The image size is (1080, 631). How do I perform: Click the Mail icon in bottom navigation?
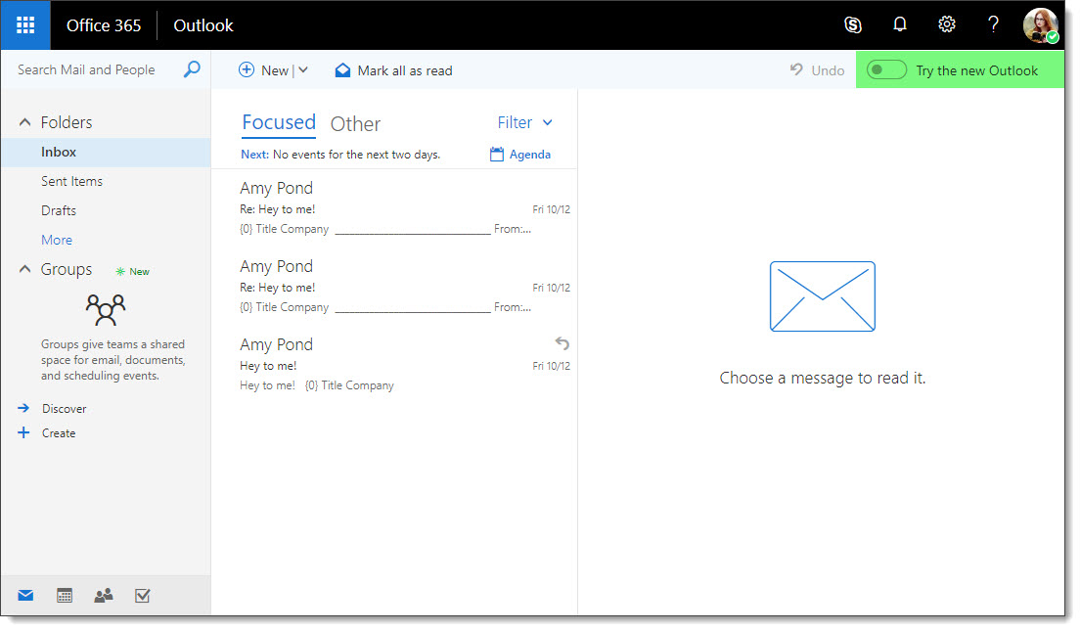24,595
